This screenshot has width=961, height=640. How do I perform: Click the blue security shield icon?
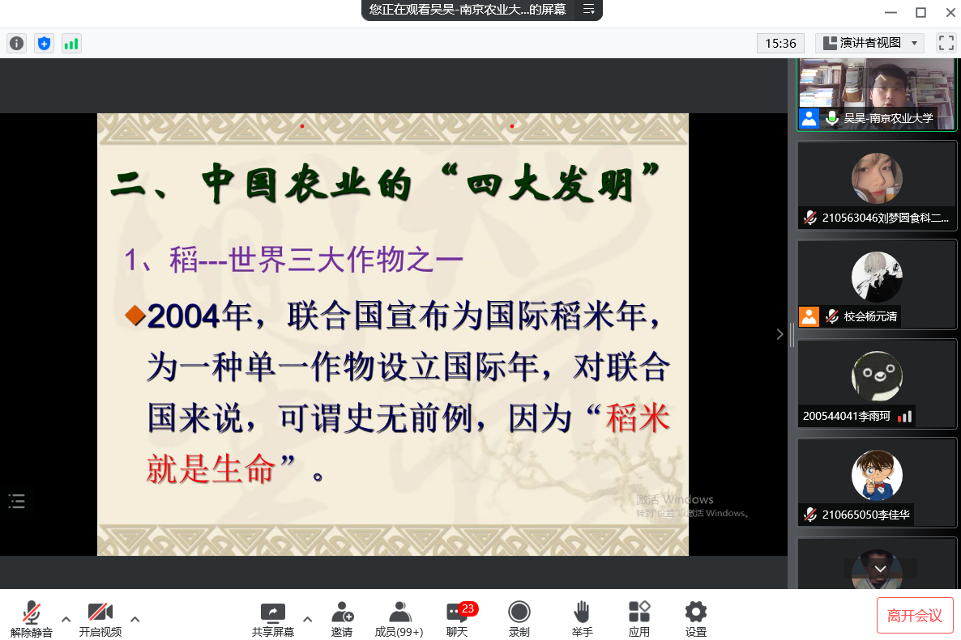[44, 44]
